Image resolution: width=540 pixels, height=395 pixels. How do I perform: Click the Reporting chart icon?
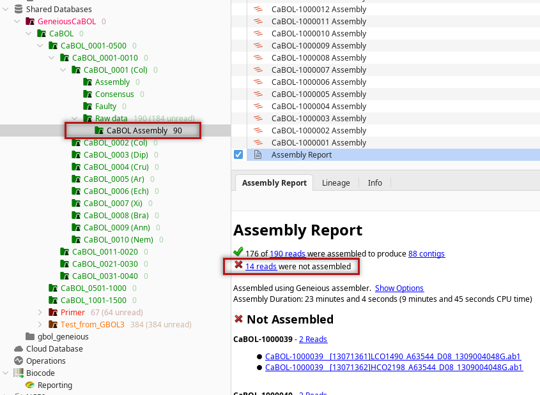tap(29, 385)
